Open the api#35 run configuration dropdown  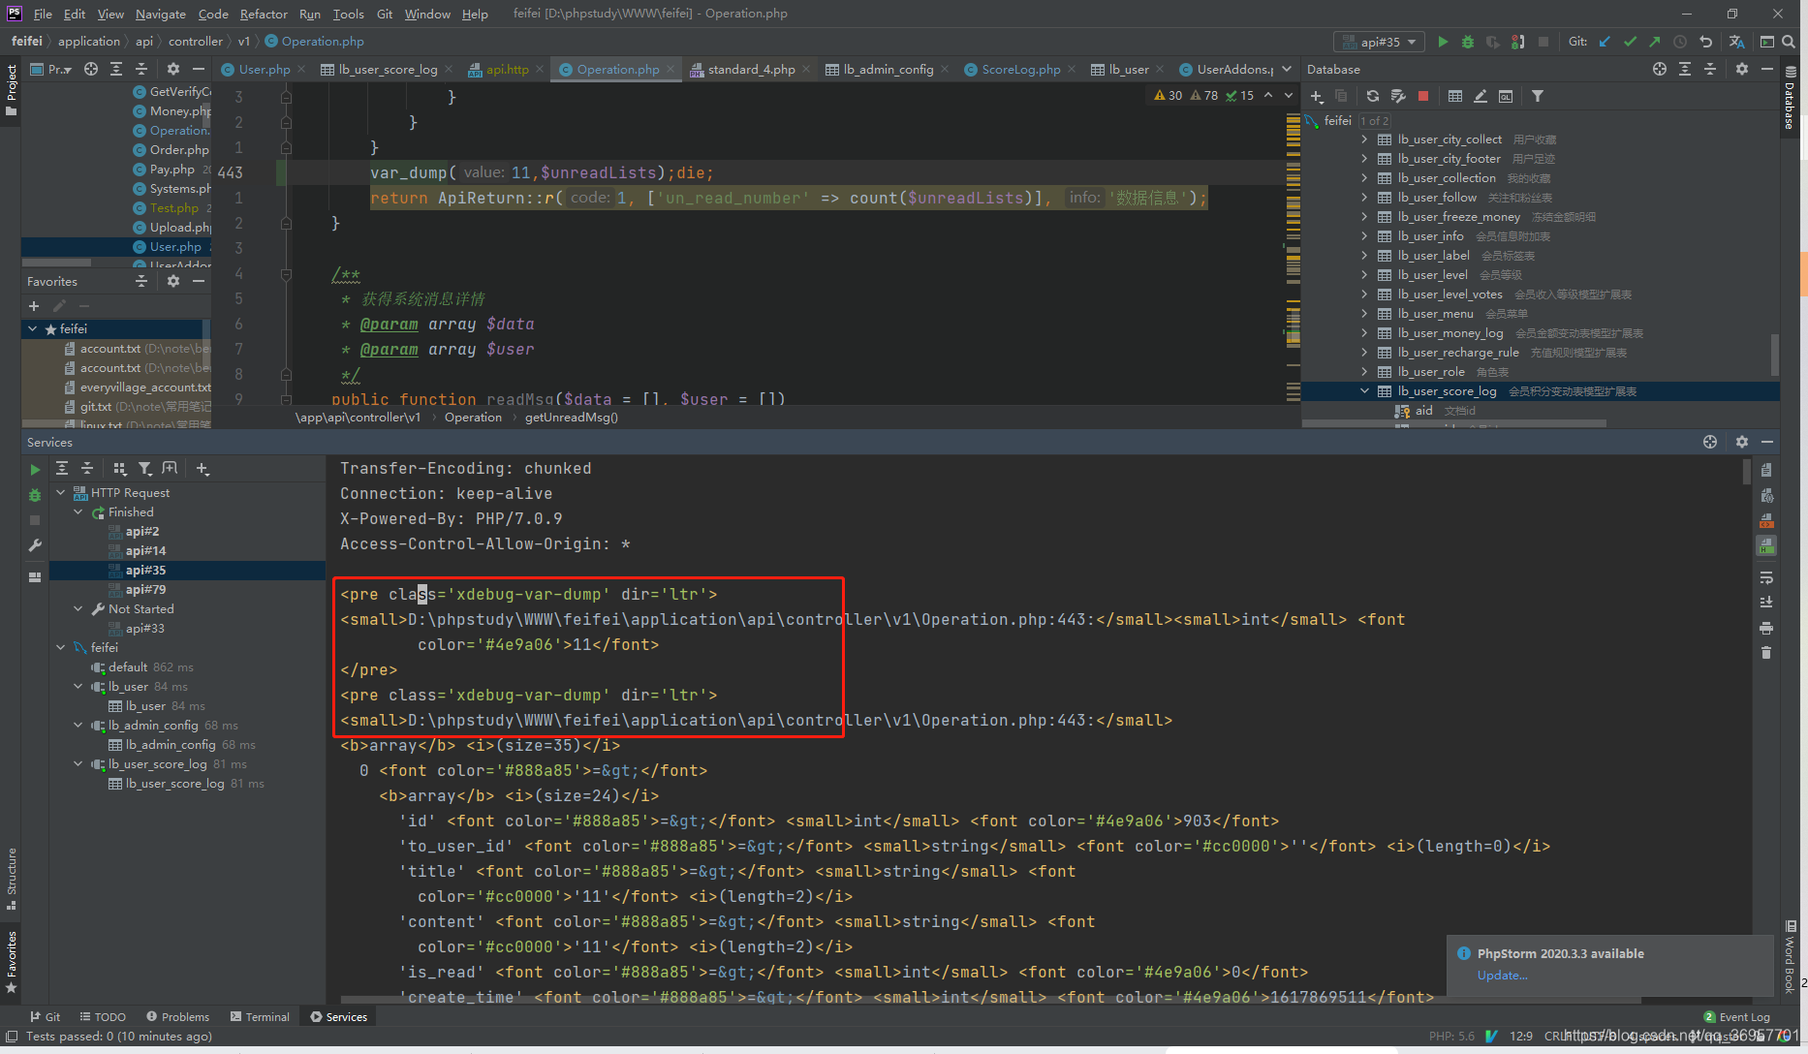(x=1380, y=42)
